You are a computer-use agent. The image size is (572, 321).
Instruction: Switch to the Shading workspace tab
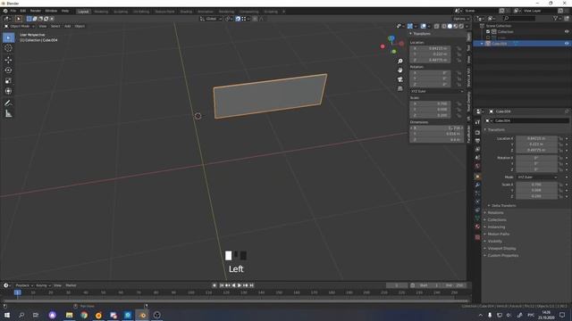coord(186,12)
